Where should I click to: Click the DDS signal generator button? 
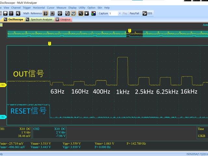147,13
